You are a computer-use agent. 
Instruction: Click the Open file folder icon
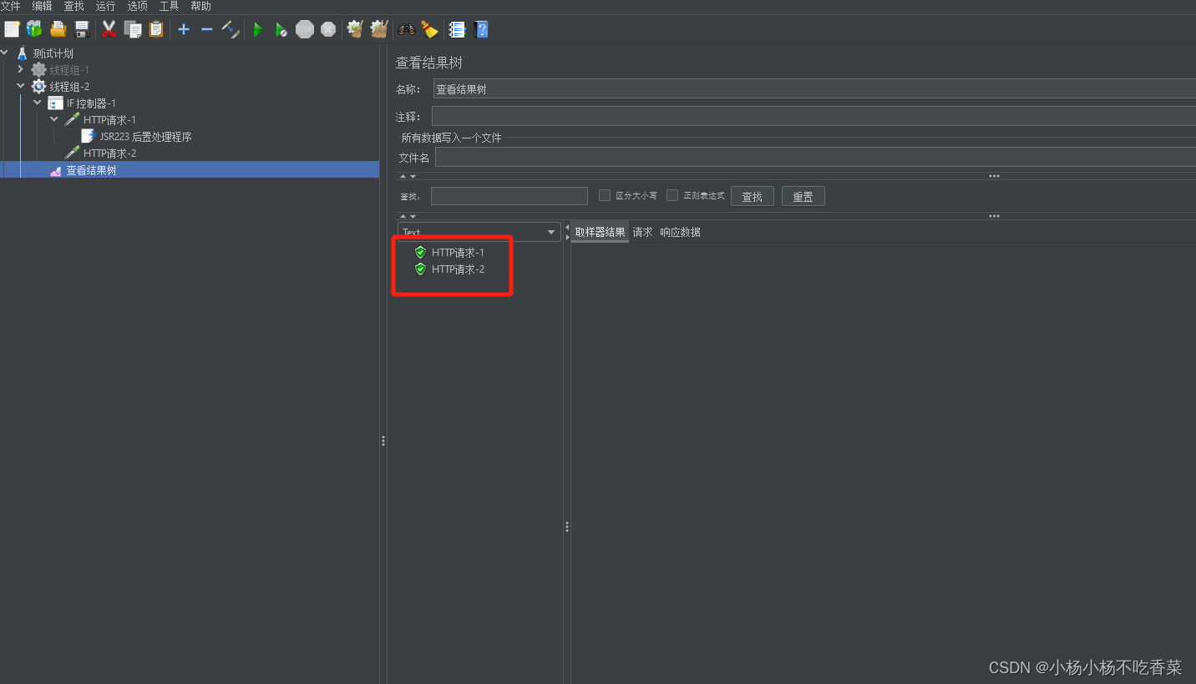tap(58, 29)
